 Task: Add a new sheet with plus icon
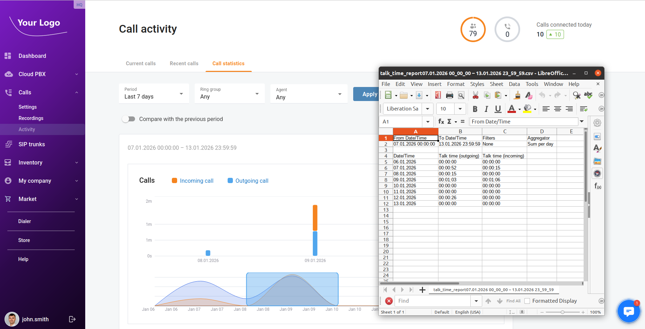[x=422, y=290]
